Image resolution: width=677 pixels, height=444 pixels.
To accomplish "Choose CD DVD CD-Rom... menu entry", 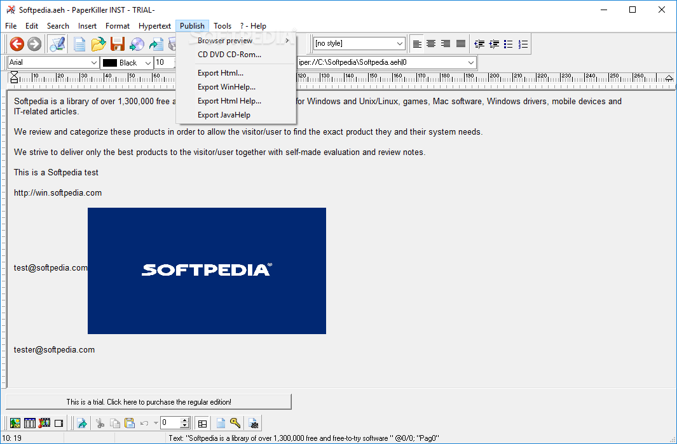I will tap(236, 55).
